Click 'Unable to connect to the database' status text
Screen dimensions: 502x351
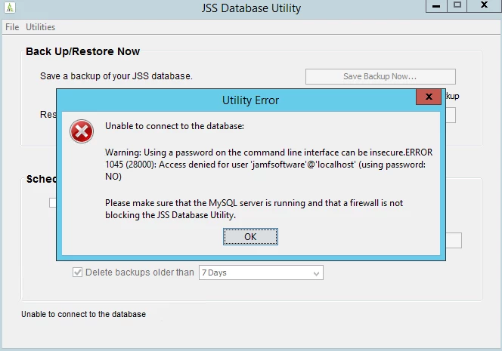click(84, 314)
